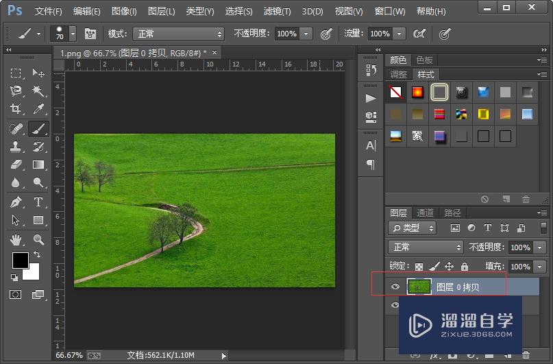Enable airbrush mode in options bar

tap(419, 34)
